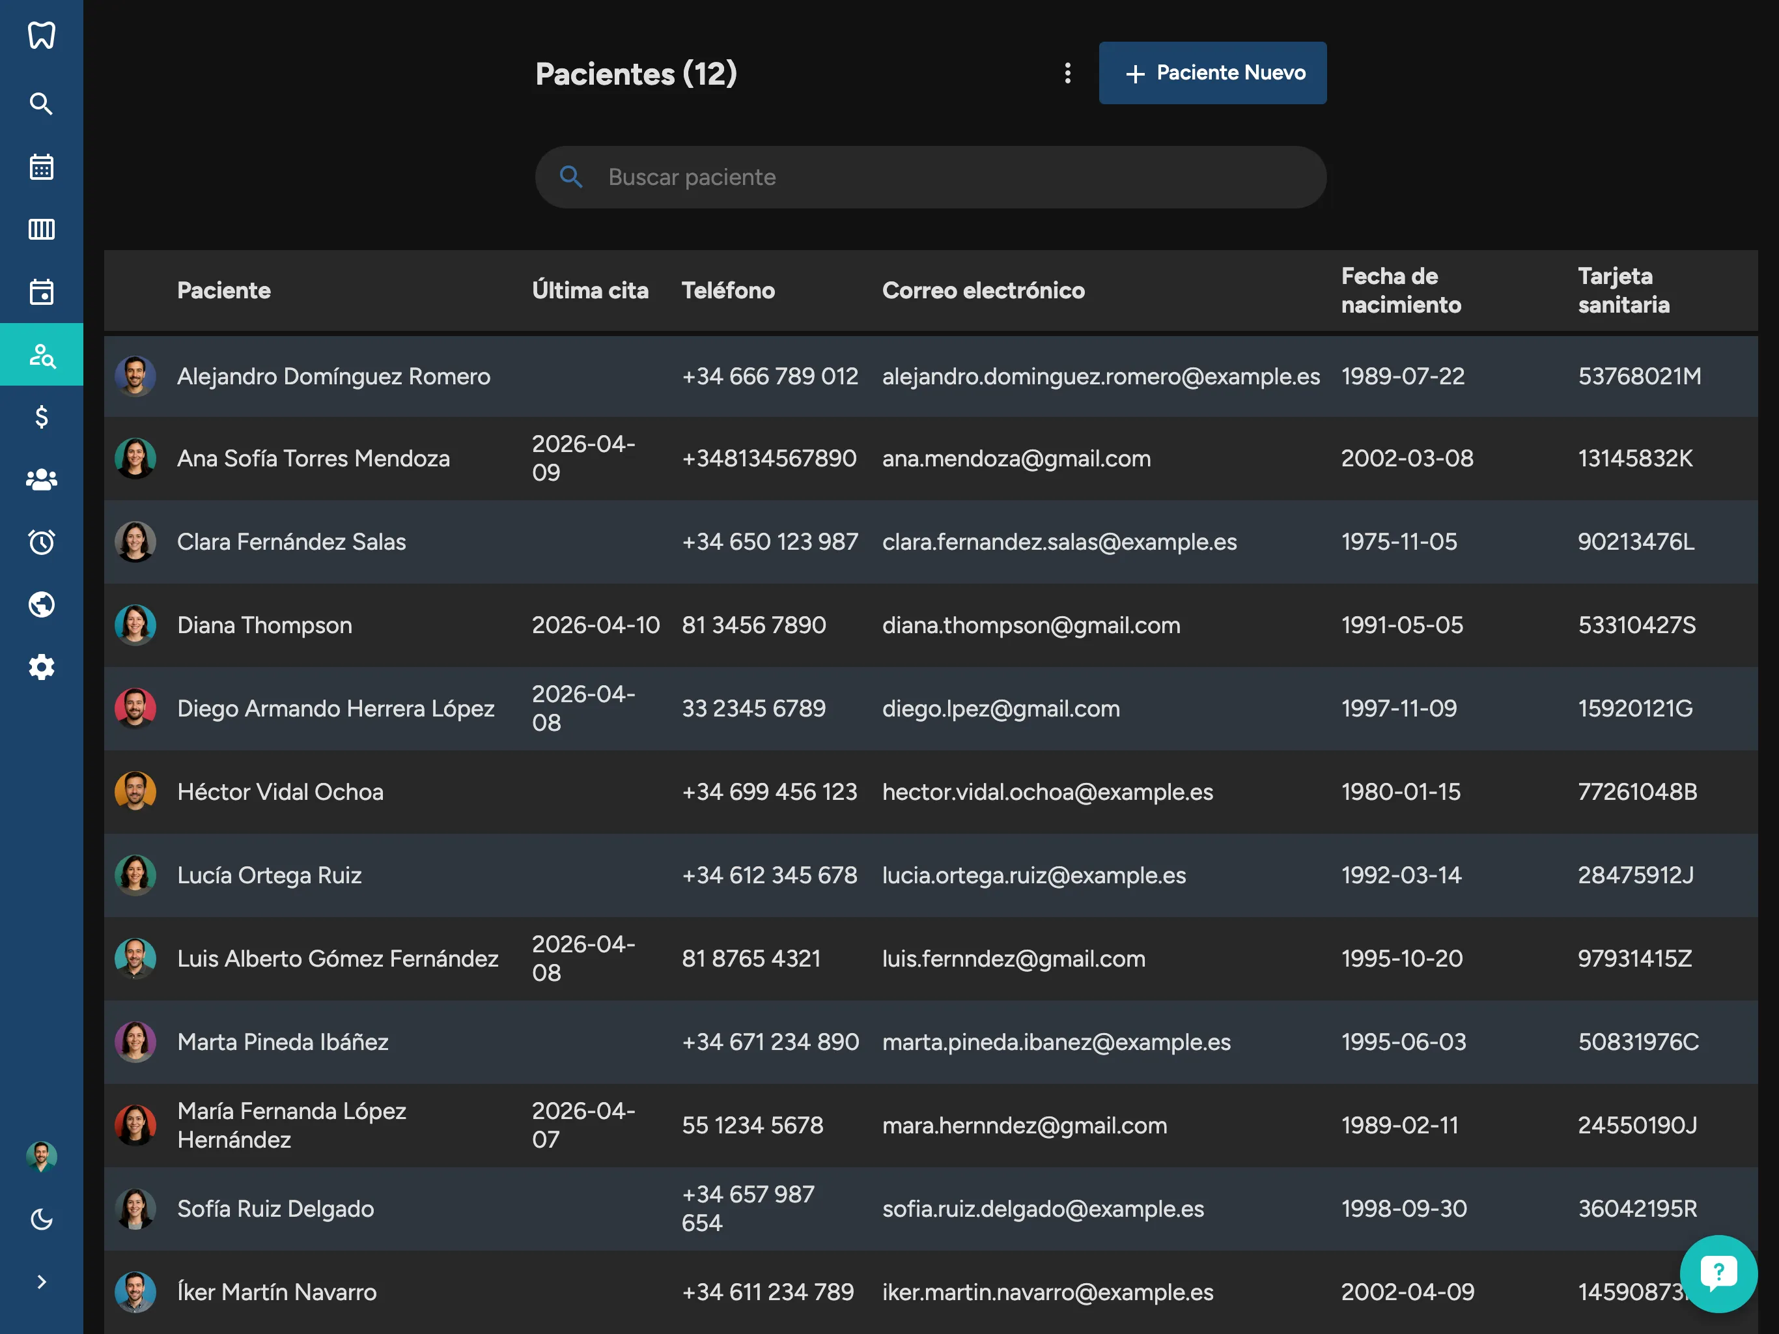Open the search icon in the sidebar
Viewport: 1779px width, 1334px height.
pyautogui.click(x=41, y=104)
